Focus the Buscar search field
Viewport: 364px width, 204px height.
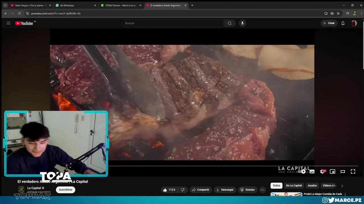pos(173,23)
